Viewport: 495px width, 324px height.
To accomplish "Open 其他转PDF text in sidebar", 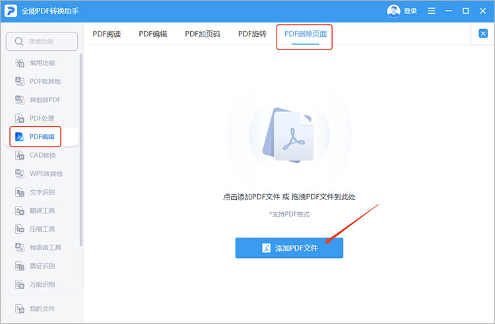I will click(x=45, y=100).
